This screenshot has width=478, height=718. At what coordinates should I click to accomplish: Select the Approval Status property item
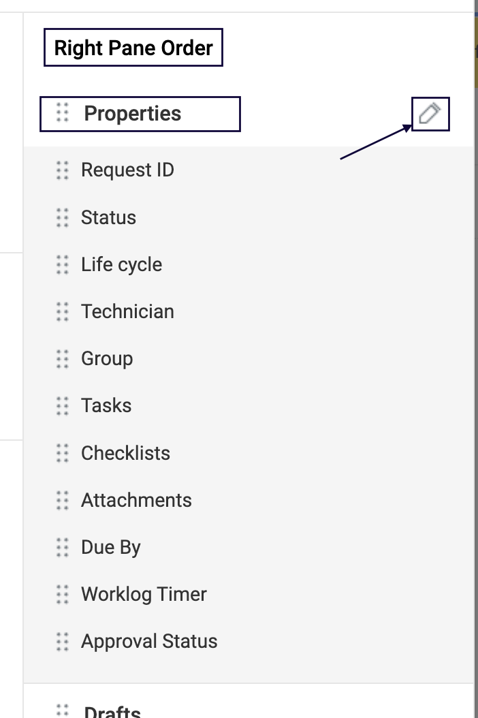point(149,641)
